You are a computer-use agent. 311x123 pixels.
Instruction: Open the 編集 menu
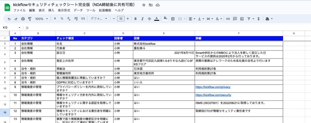(32, 10)
